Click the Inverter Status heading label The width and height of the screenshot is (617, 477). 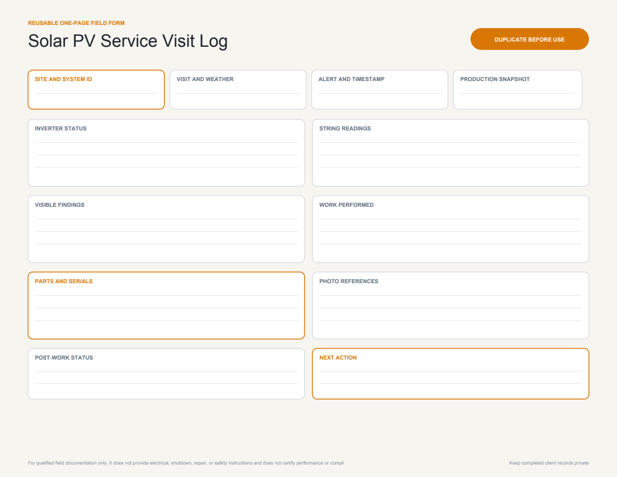61,129
